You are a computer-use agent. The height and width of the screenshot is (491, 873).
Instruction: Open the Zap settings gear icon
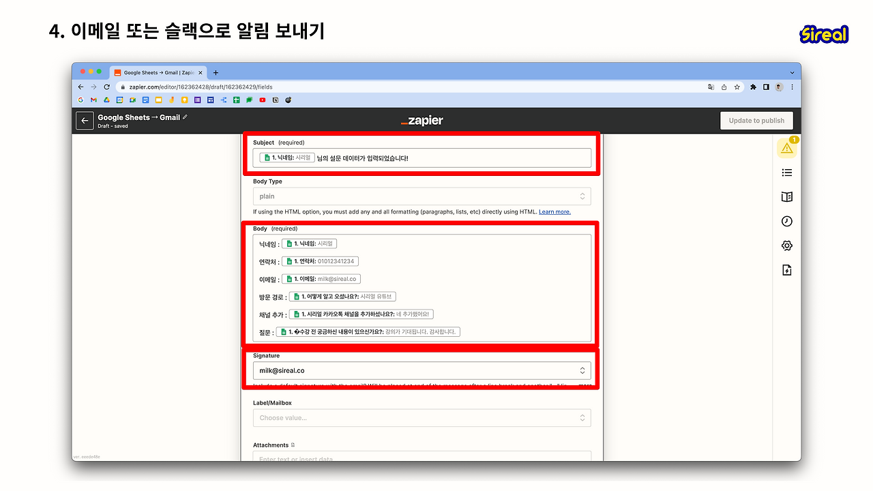pos(787,245)
